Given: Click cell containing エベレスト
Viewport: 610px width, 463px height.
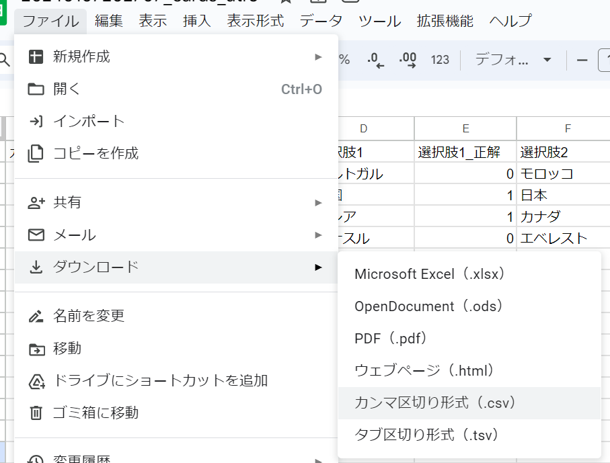Looking at the screenshot, I should 564,238.
